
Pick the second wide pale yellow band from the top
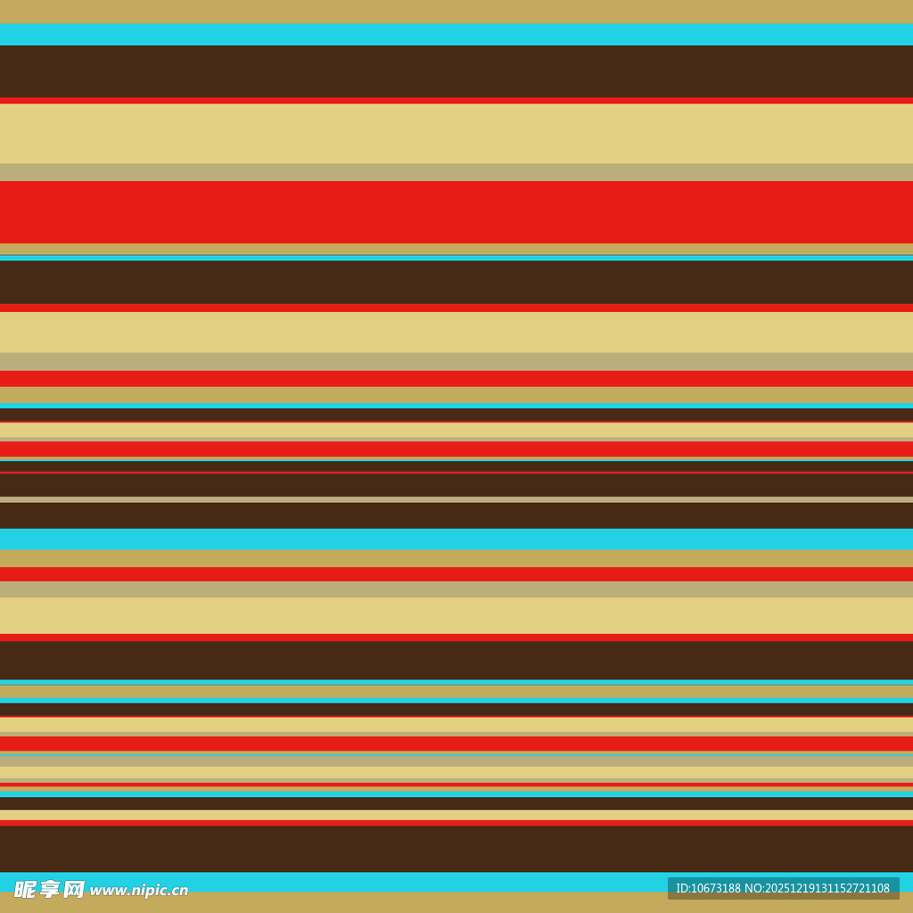tap(456, 332)
